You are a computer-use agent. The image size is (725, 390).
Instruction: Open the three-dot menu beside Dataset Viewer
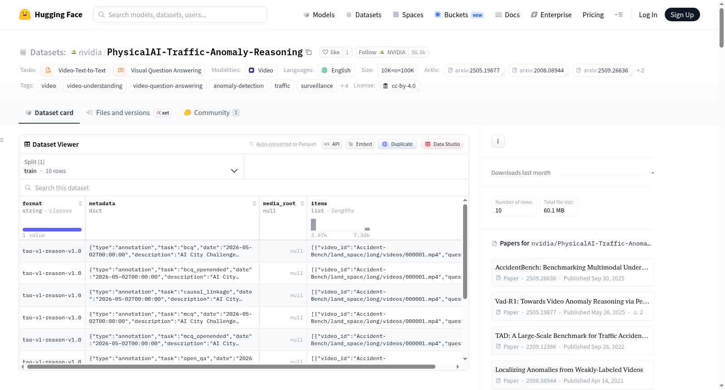point(498,141)
